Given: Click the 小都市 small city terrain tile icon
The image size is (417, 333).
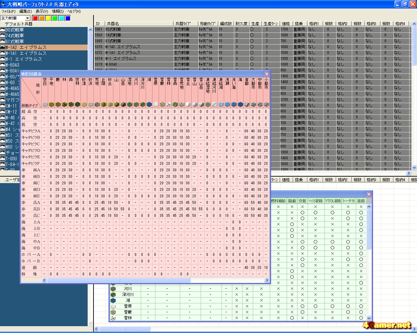Looking at the screenshot, I should click(x=266, y=104).
